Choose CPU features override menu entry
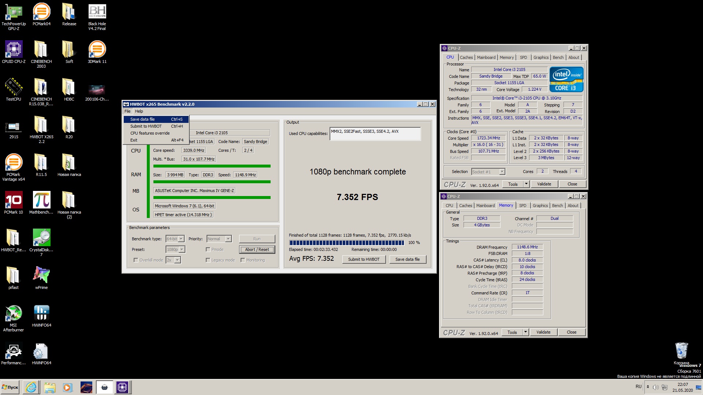The width and height of the screenshot is (703, 395). pyautogui.click(x=156, y=133)
